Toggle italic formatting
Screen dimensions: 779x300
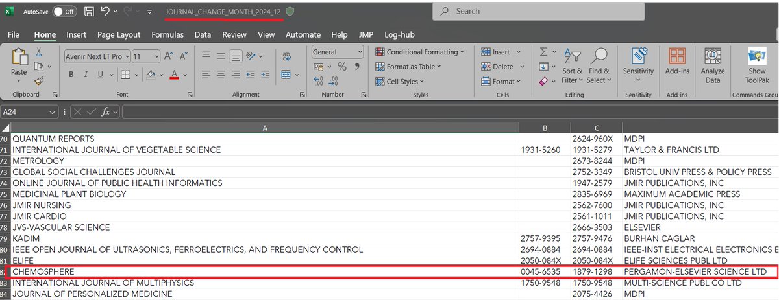(86, 75)
